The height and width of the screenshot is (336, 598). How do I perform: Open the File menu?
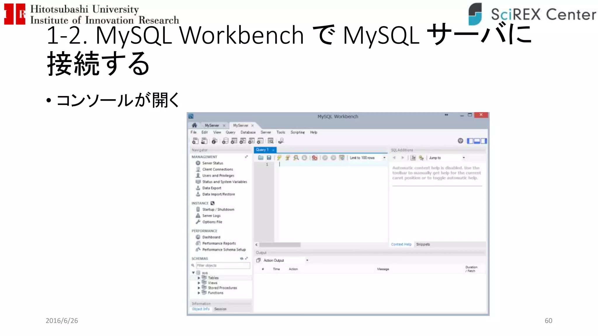coord(194,132)
